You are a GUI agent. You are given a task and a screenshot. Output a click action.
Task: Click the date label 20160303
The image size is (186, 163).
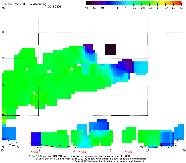click(55, 7)
